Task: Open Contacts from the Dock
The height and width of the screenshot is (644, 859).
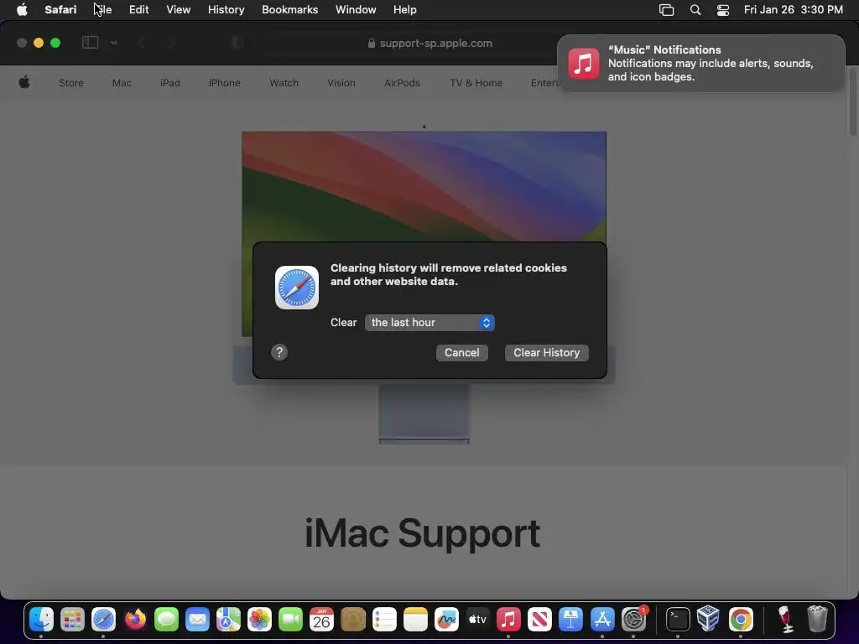Action: click(x=353, y=620)
